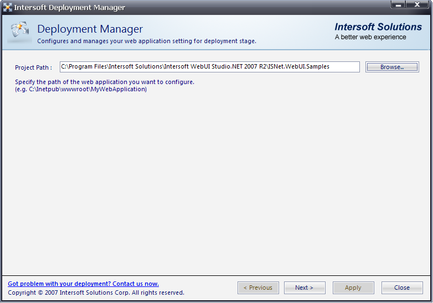Open the Browse folder dialog

[392, 67]
